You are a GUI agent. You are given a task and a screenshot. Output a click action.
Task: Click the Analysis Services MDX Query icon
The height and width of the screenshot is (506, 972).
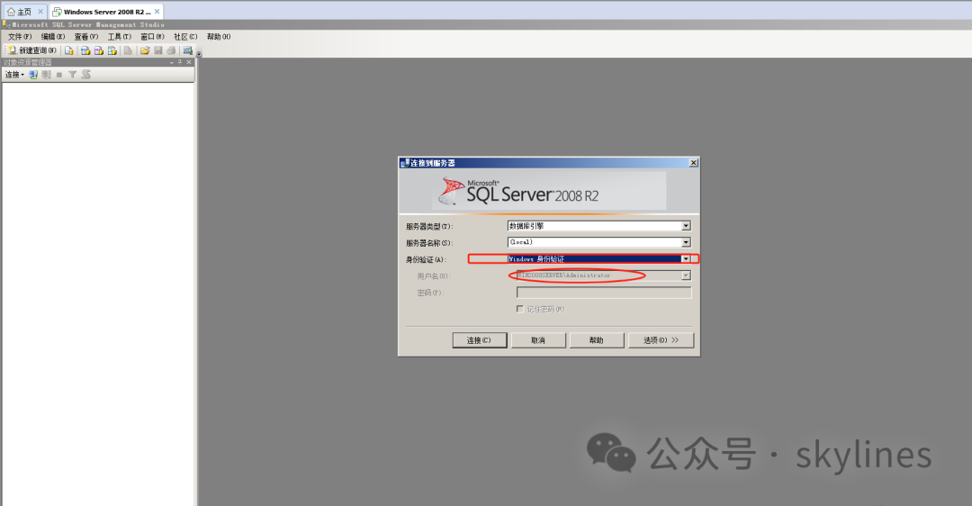85,50
